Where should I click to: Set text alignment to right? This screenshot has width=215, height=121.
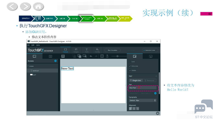point(137,109)
